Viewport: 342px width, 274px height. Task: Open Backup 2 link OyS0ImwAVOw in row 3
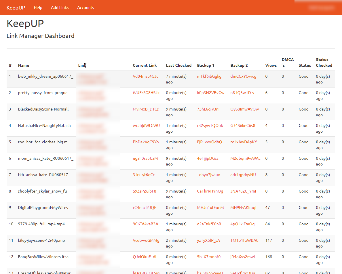coord(244,109)
